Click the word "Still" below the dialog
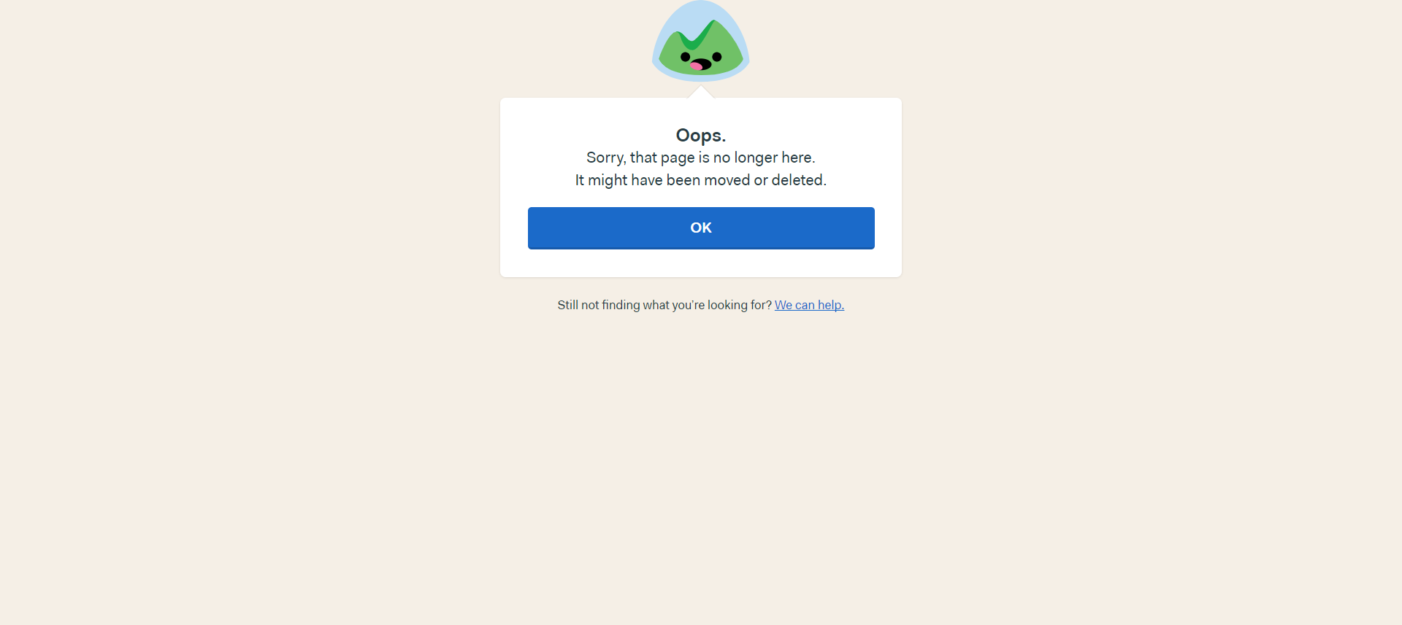The image size is (1402, 625). point(567,305)
